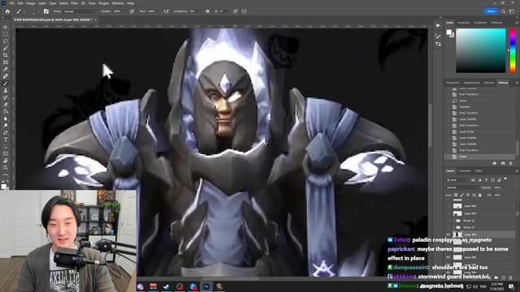The image size is (520, 292).
Task: Open the Window menu
Action: [x=118, y=3]
